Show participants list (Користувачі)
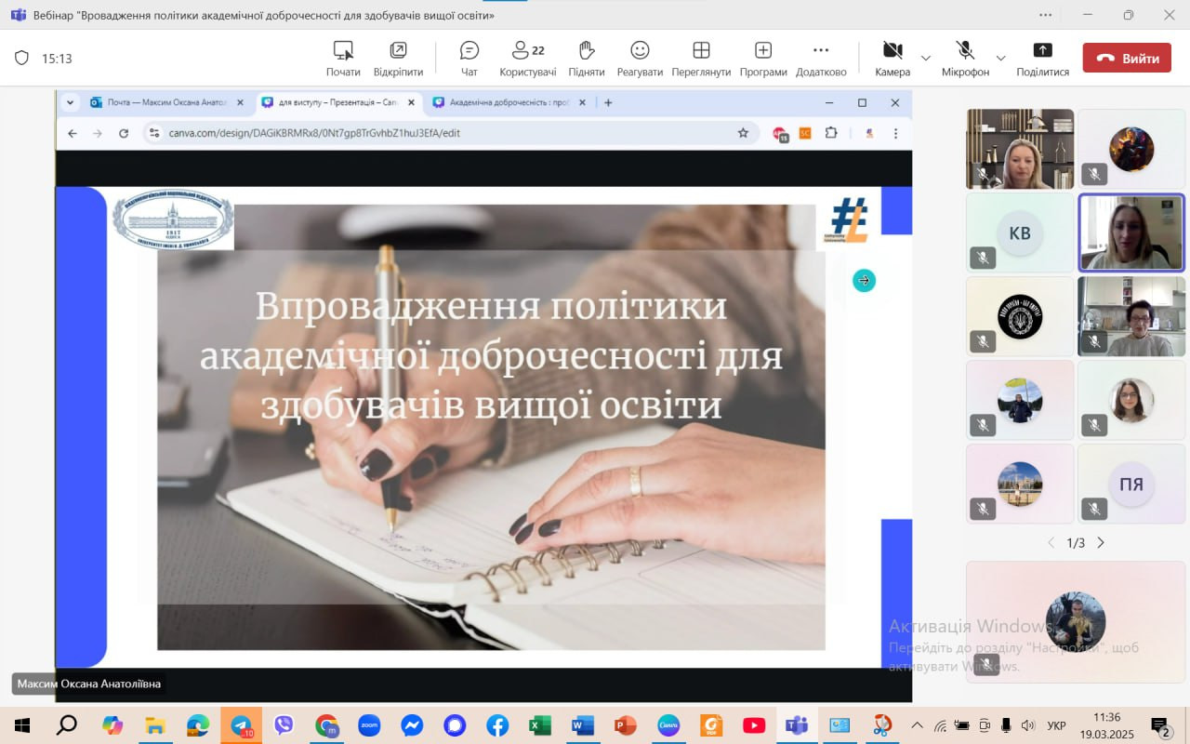This screenshot has height=744, width=1190. (527, 58)
